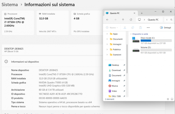Switch to details list view in status bar
This screenshot has width=175, height=114.
(168, 99)
